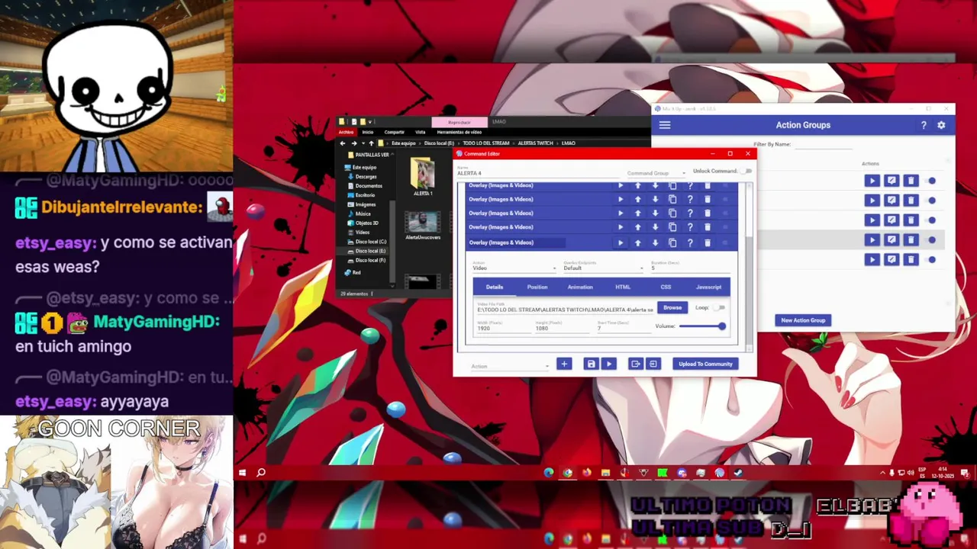Go forward in File Explorer
Viewport: 977px width, 549px height.
353,143
